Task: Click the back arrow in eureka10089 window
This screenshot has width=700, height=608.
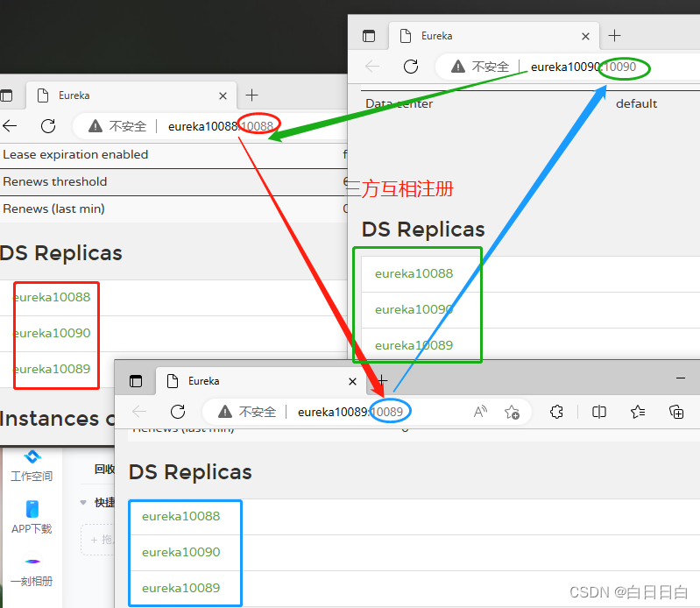Action: (139, 412)
